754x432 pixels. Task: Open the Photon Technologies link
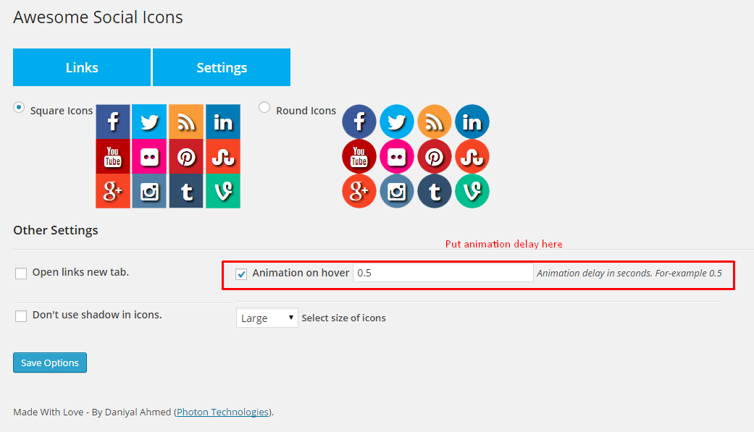(x=222, y=412)
